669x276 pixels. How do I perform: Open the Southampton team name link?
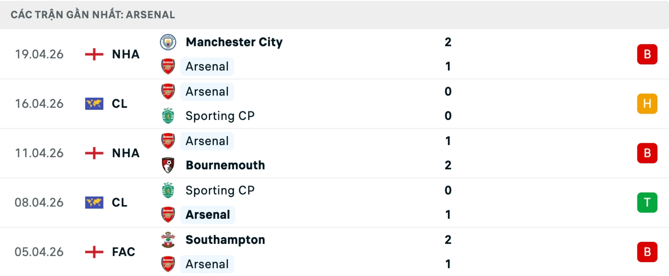[x=225, y=240]
